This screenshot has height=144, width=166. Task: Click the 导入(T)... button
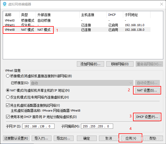click(x=41, y=138)
